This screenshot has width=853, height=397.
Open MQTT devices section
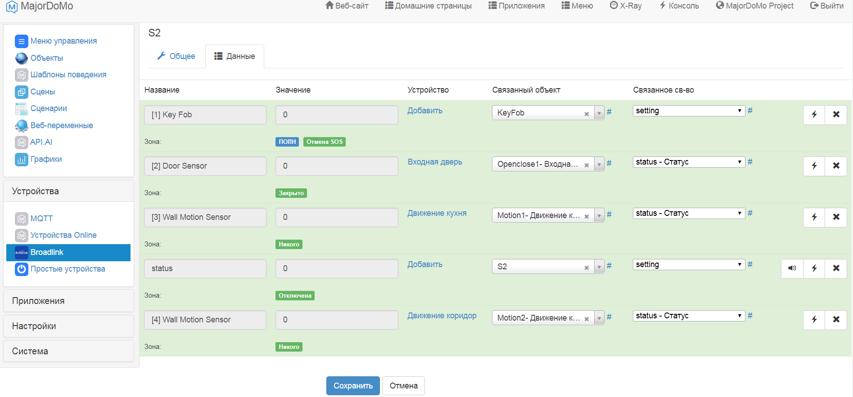(41, 219)
